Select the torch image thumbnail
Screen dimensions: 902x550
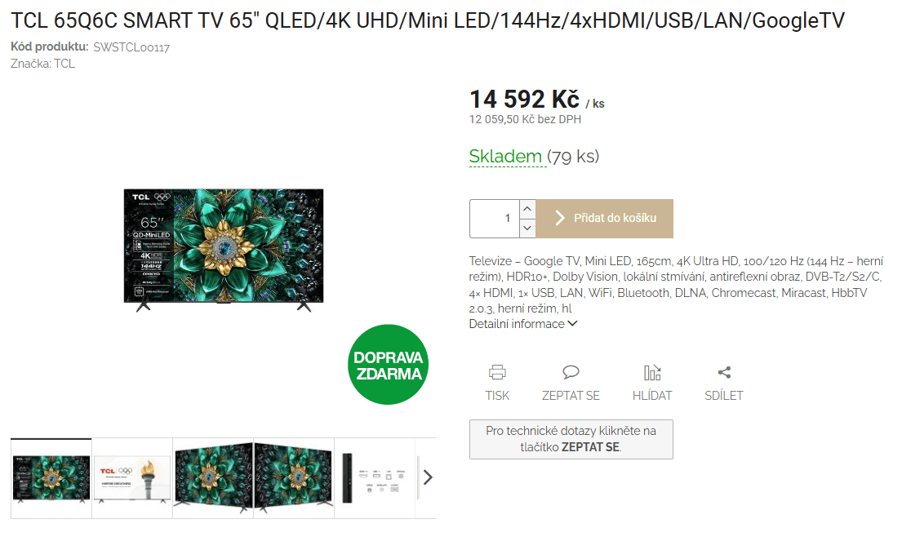point(132,478)
